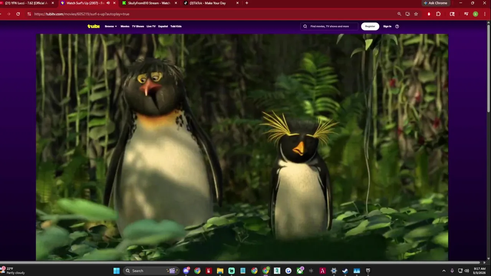
Task: Open Epic Games Launcher from the taskbar
Action: 368,271
